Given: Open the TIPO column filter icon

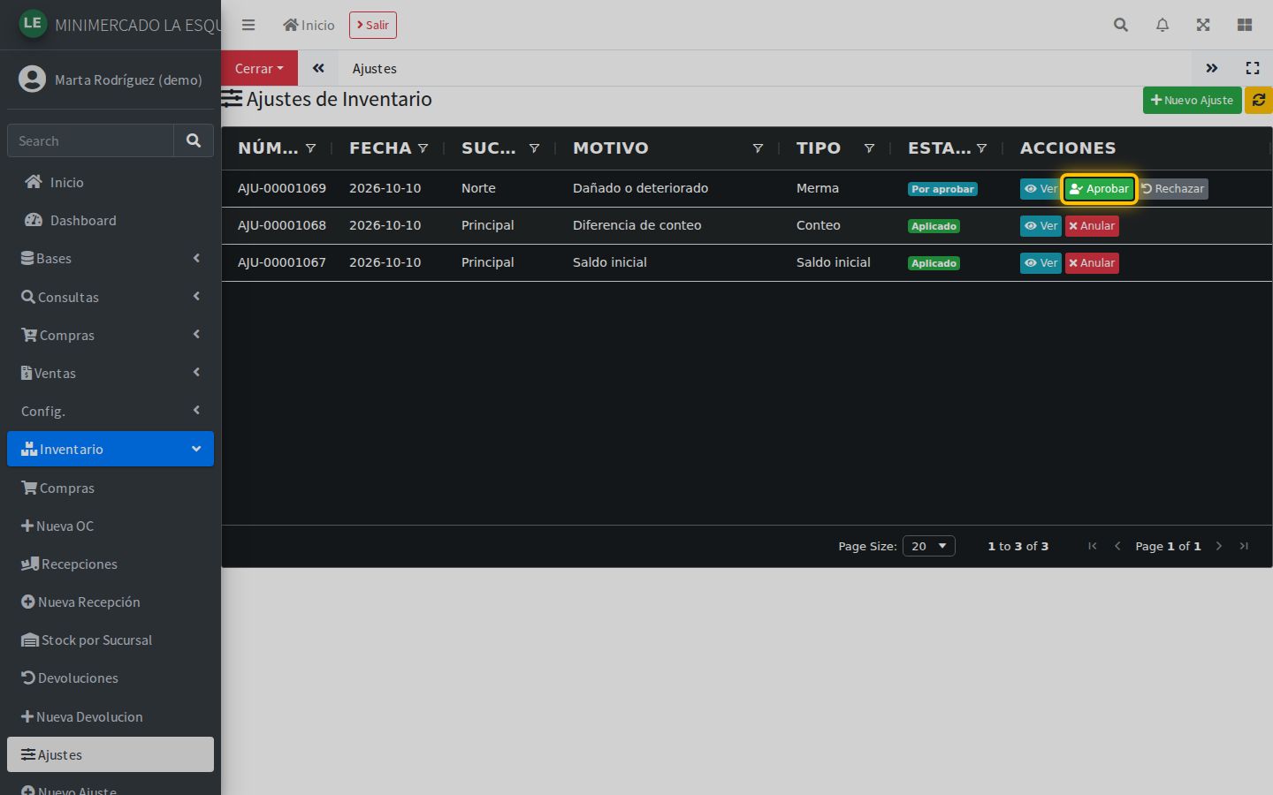Looking at the screenshot, I should click(869, 148).
